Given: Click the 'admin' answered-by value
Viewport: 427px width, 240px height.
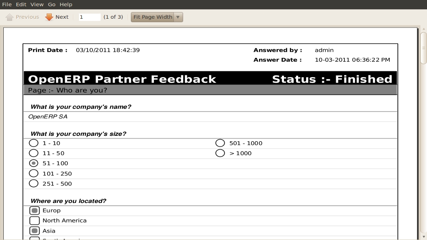Looking at the screenshot, I should tap(324, 50).
